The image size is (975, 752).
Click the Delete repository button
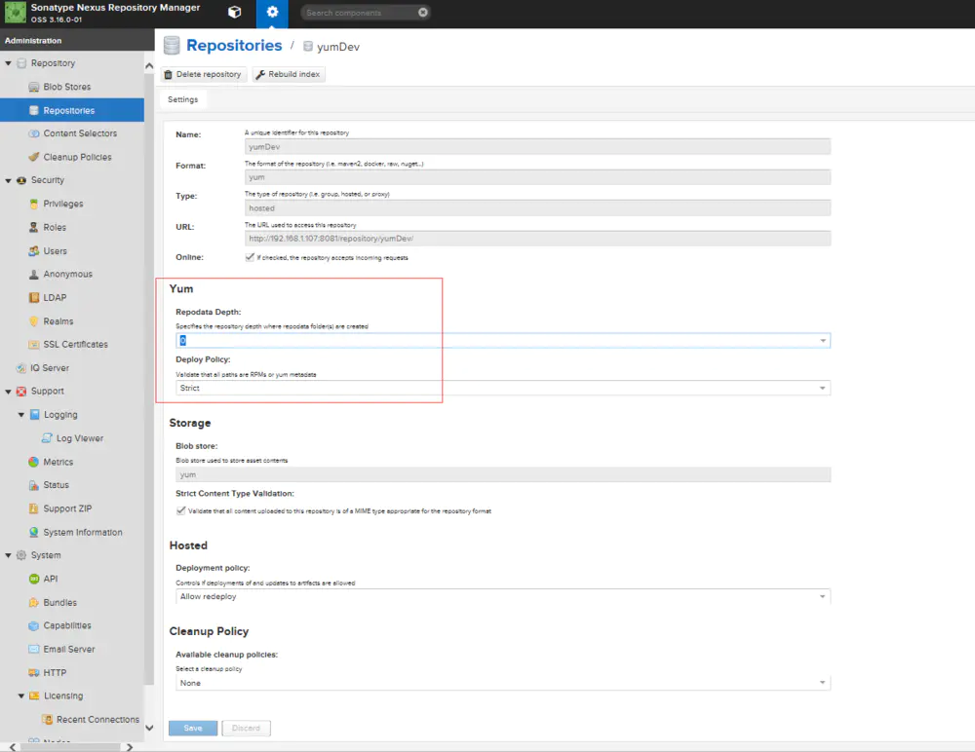[204, 74]
